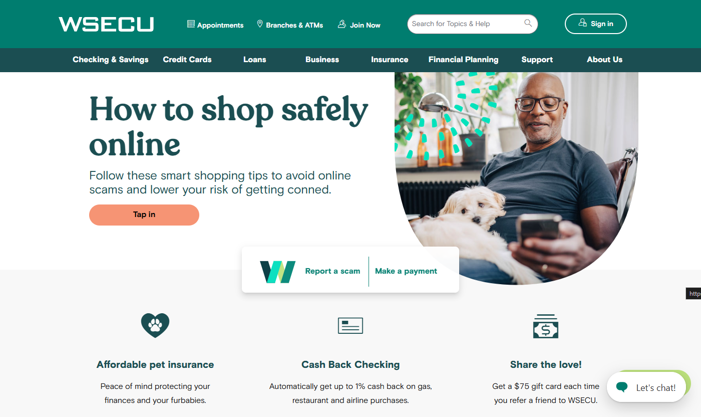Click the Tap in button
Image resolution: width=701 pixels, height=417 pixels.
(x=144, y=215)
